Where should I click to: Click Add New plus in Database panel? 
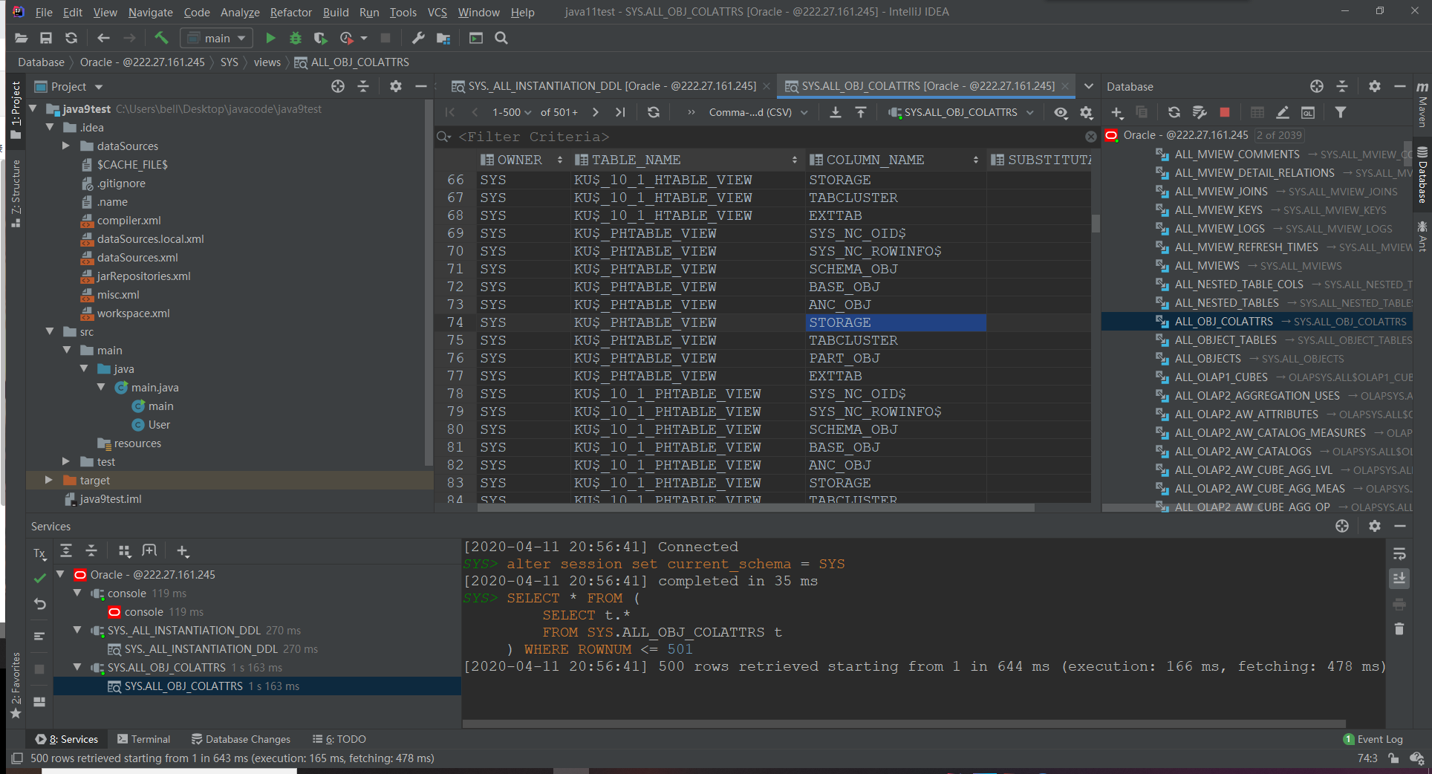(x=1117, y=112)
